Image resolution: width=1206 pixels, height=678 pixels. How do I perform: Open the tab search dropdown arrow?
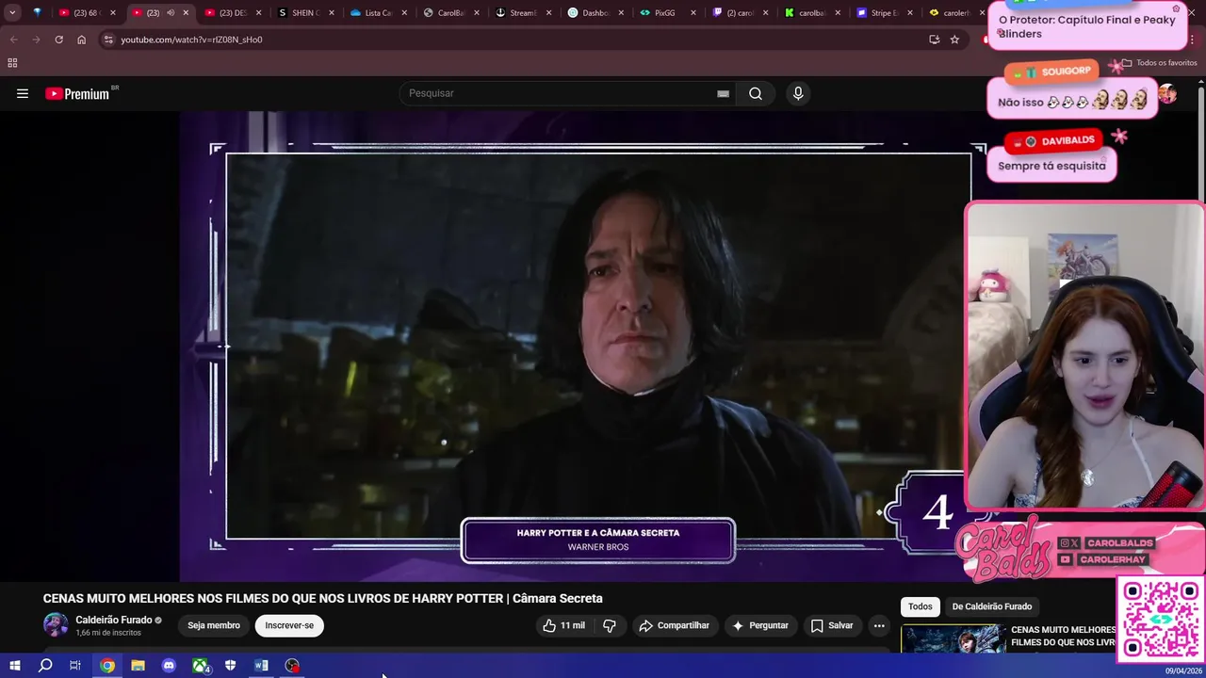pyautogui.click(x=12, y=13)
